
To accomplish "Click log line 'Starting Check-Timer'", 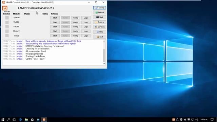I will pyautogui.click(x=35, y=56).
